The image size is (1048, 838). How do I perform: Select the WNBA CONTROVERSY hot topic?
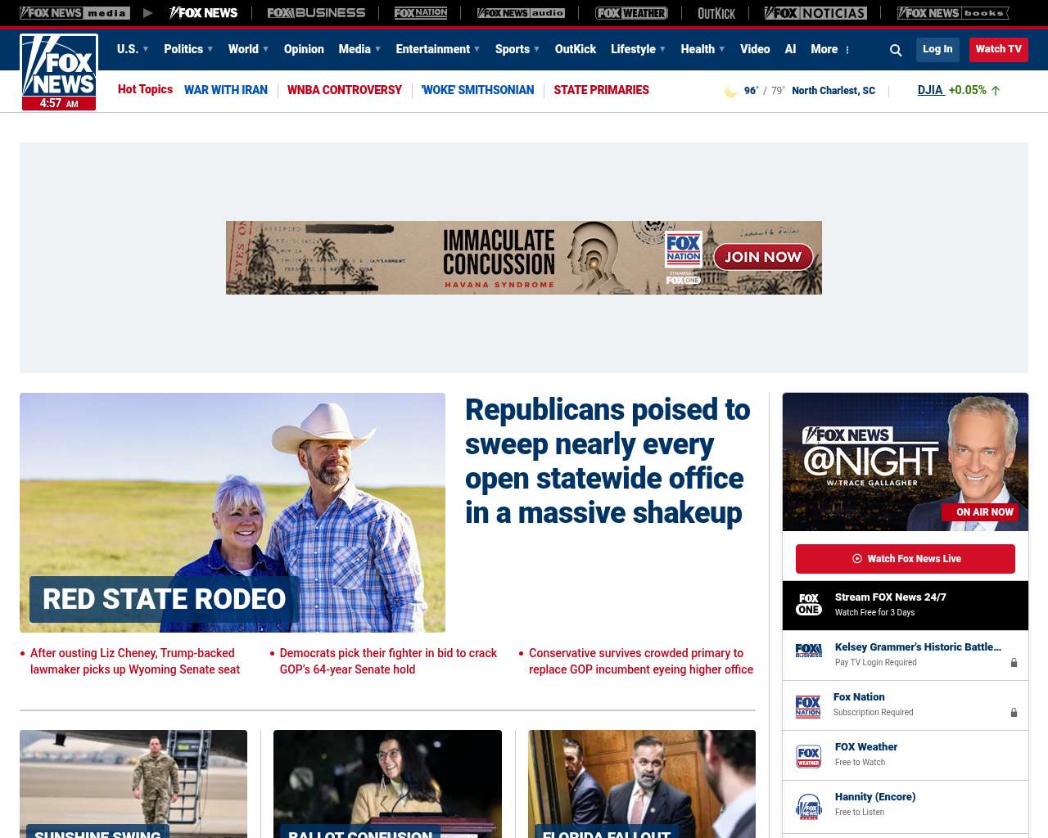click(345, 90)
